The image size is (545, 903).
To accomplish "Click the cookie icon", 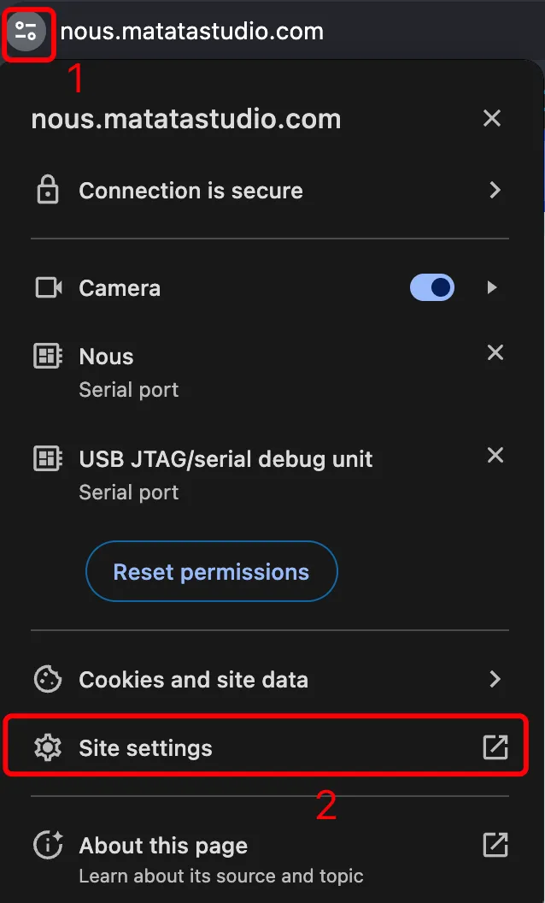I will click(x=48, y=680).
